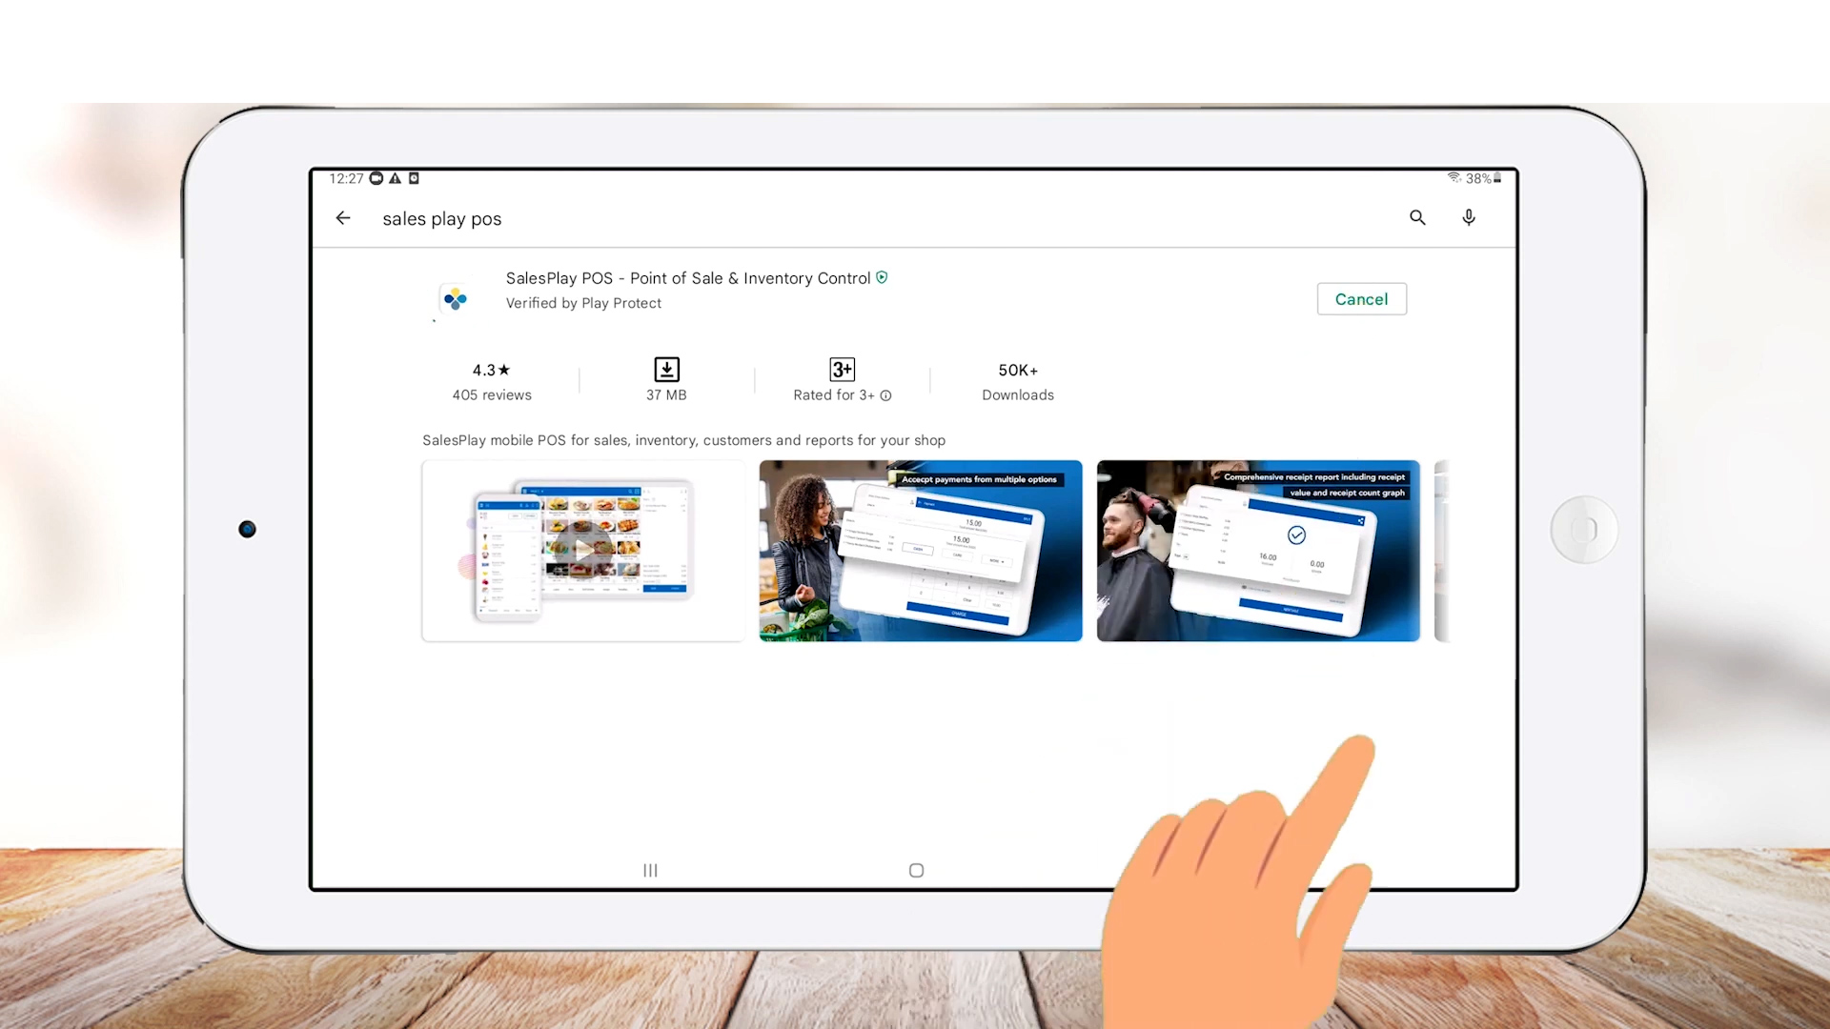Play the app preview video thumbnail
Viewport: 1830px width, 1029px height.
[583, 551]
